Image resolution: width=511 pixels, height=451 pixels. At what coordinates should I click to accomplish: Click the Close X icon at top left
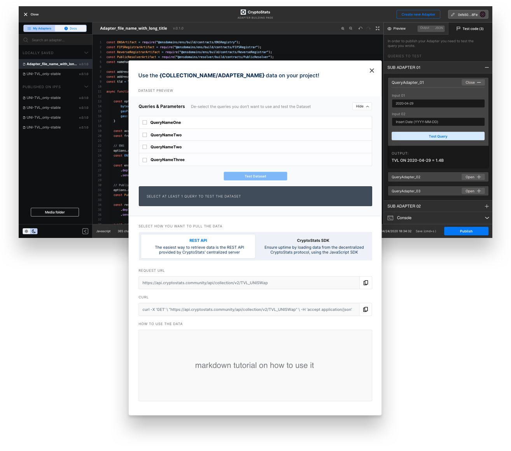point(26,14)
